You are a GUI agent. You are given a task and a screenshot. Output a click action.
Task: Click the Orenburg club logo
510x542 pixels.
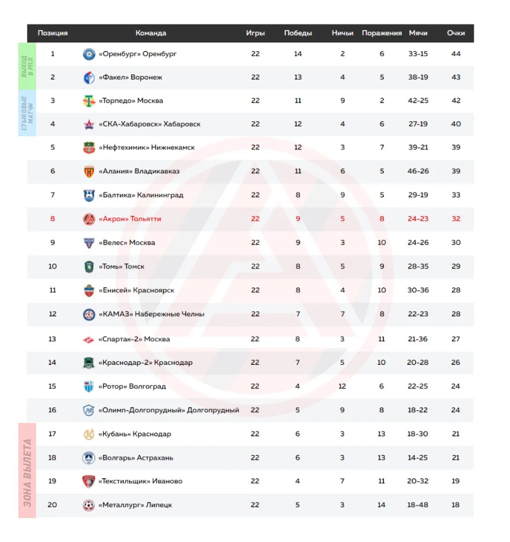[x=89, y=54]
